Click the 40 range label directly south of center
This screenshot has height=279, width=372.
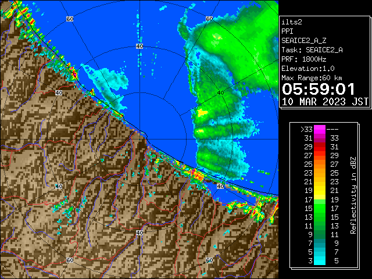(x=139, y=233)
